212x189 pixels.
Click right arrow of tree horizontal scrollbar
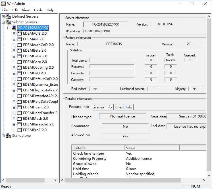[x=55, y=180]
